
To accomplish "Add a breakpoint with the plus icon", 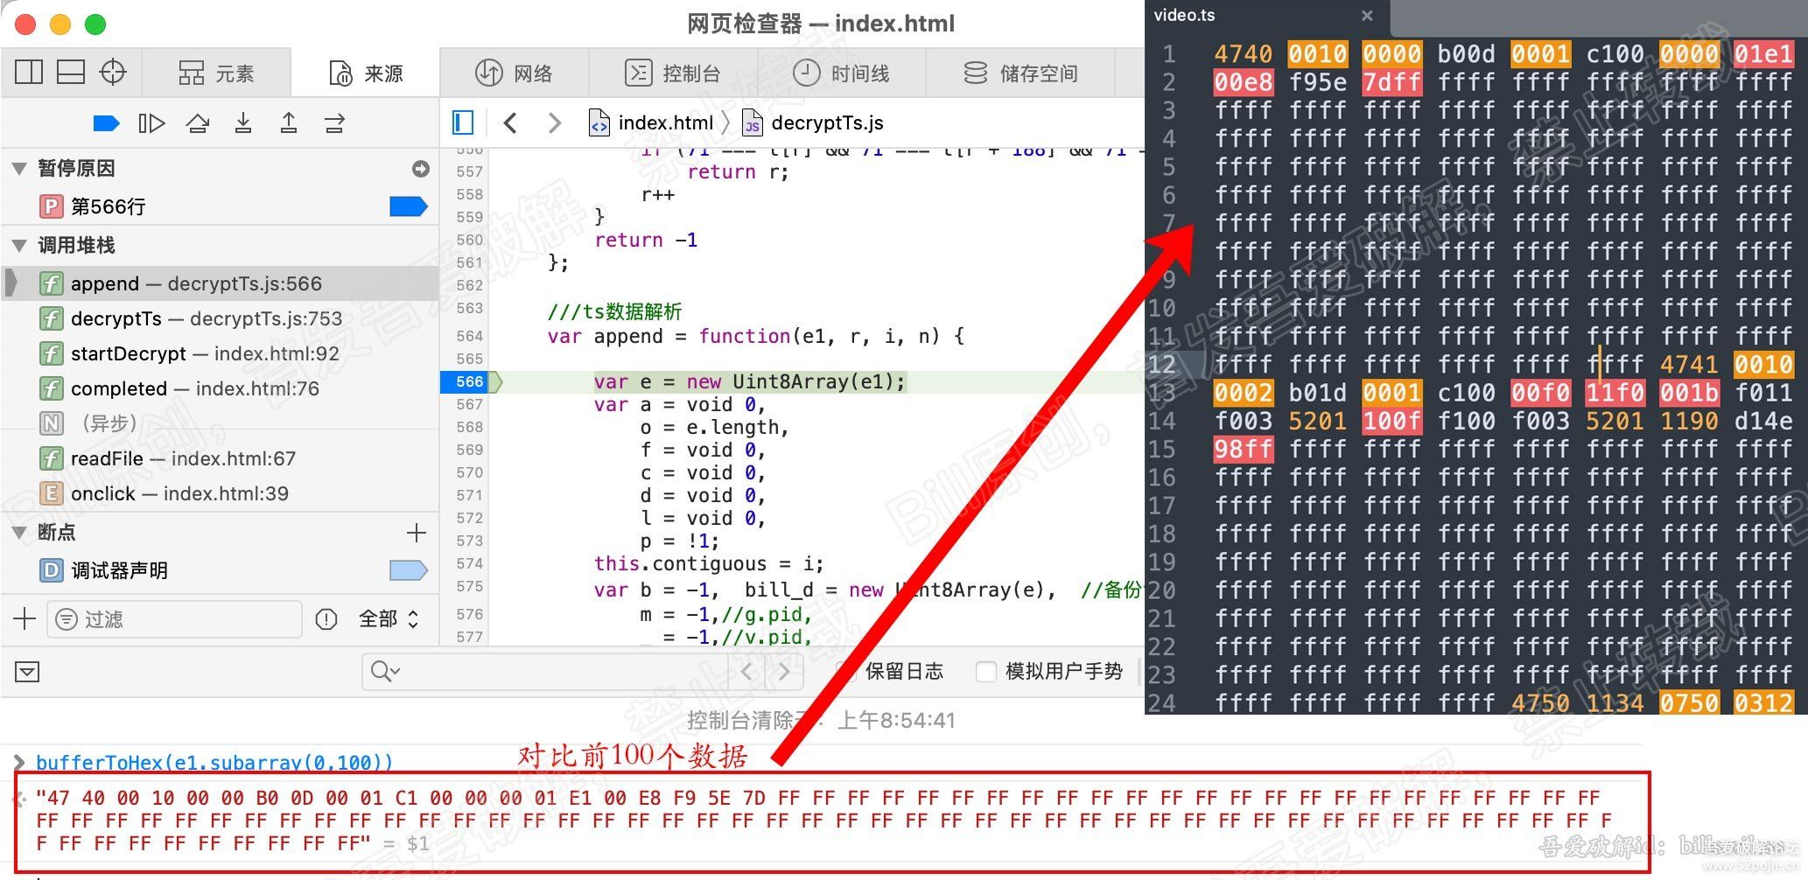I will 417,533.
